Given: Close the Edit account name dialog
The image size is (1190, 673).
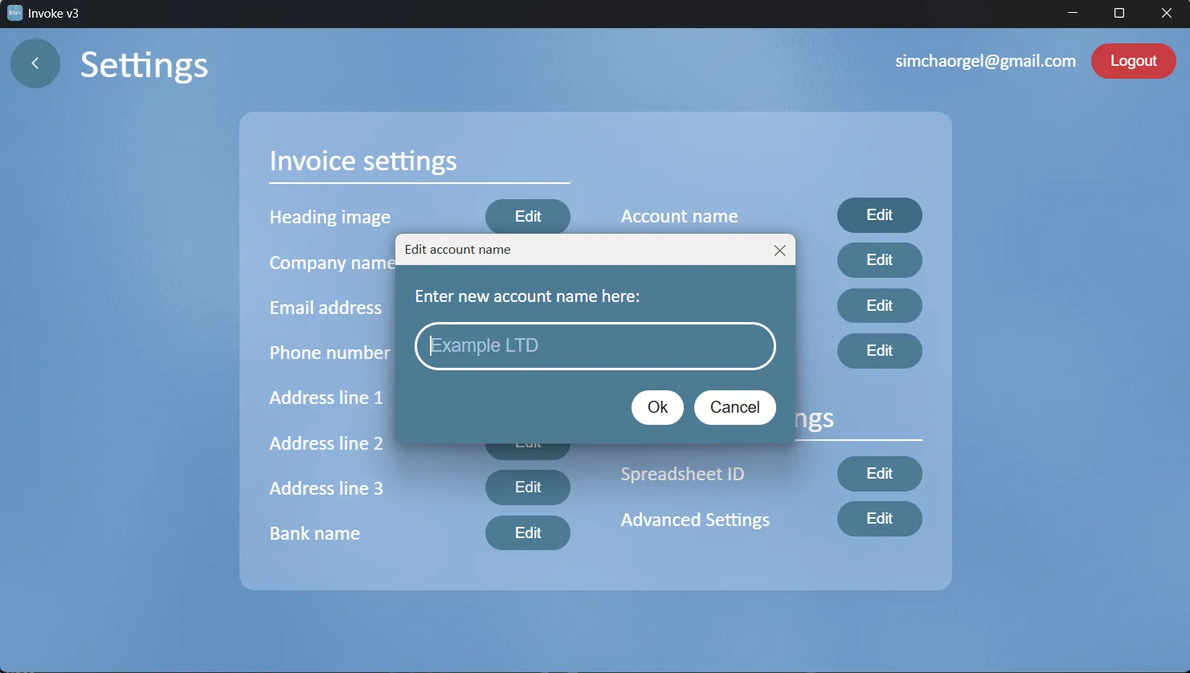Looking at the screenshot, I should coord(779,251).
